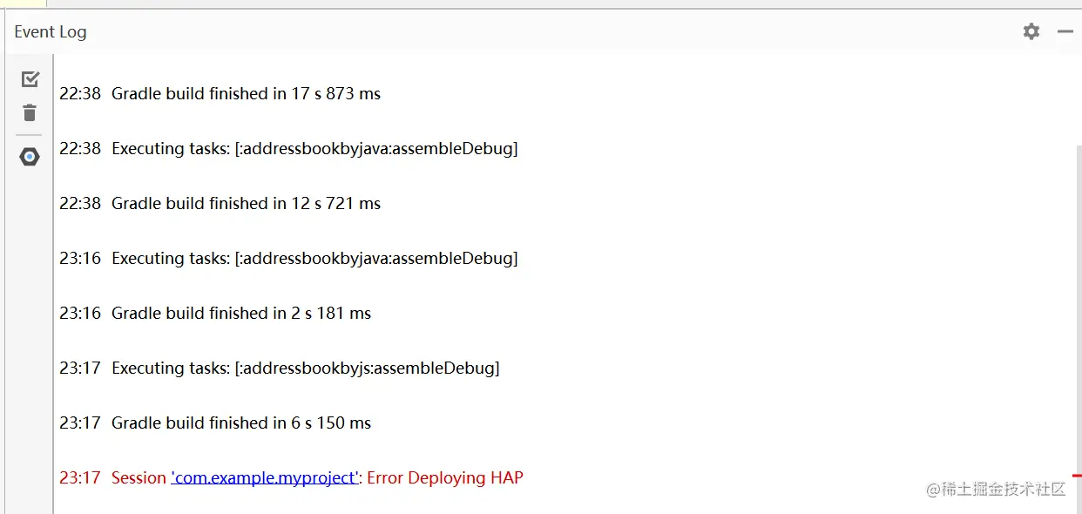
Task: Hide the Event Log panel
Action: [1065, 31]
